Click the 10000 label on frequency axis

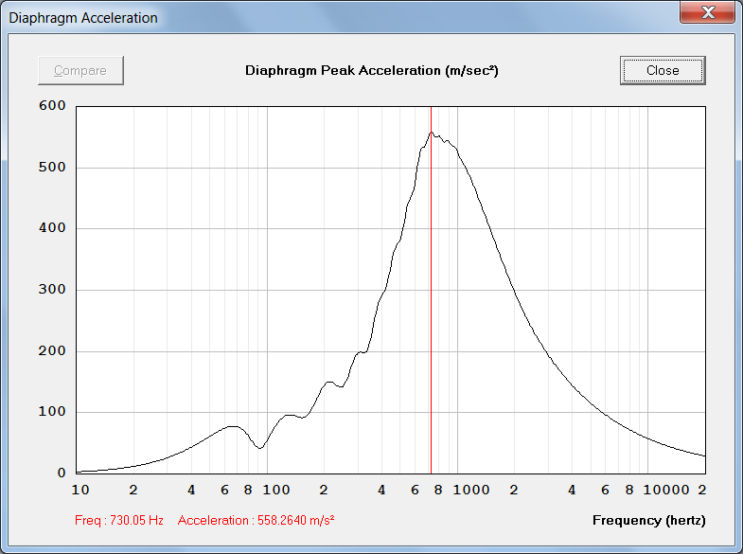[665, 490]
